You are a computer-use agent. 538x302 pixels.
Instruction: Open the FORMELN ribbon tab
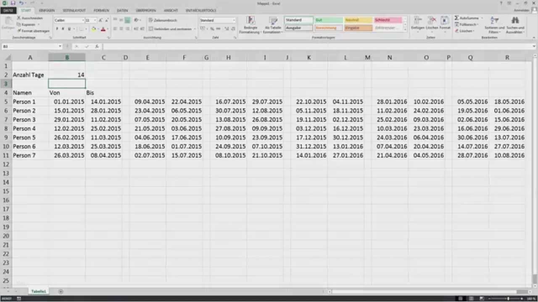click(x=101, y=10)
